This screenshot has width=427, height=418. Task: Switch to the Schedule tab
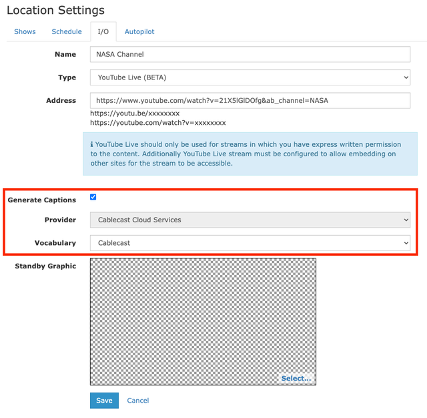(x=67, y=31)
